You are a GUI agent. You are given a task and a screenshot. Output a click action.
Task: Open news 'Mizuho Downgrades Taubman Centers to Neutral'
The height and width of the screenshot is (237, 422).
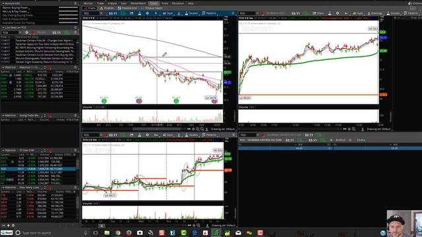(x=44, y=59)
